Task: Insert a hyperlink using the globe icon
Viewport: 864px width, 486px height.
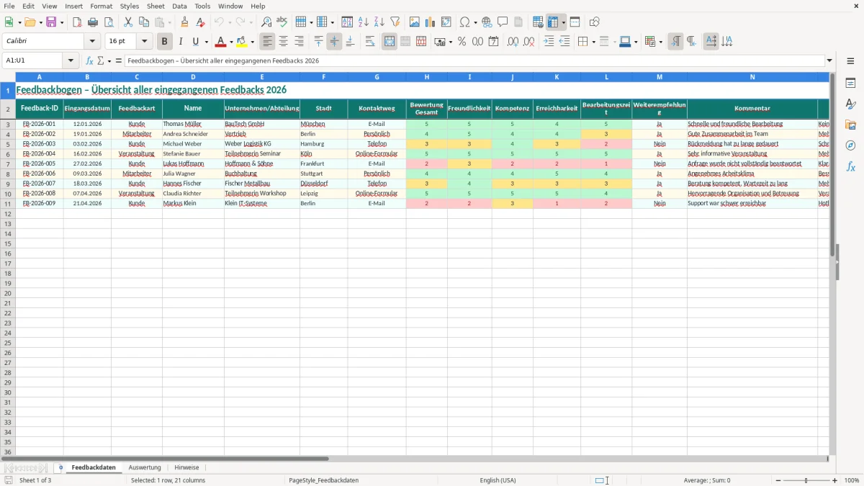Action: (487, 22)
